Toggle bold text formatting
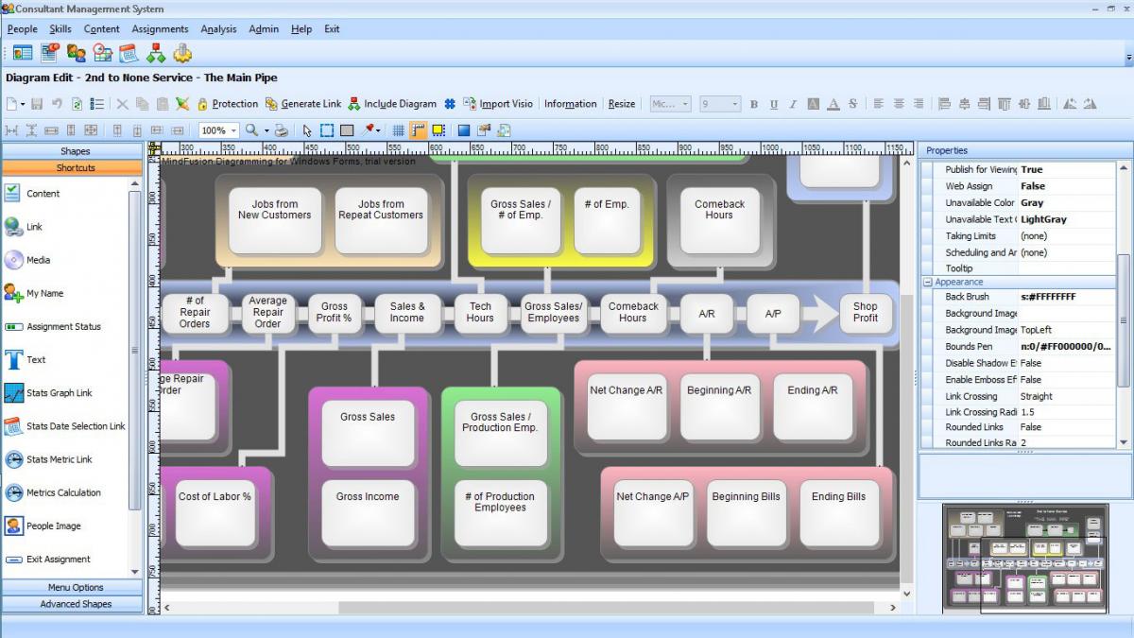1134x638 pixels. (x=753, y=104)
